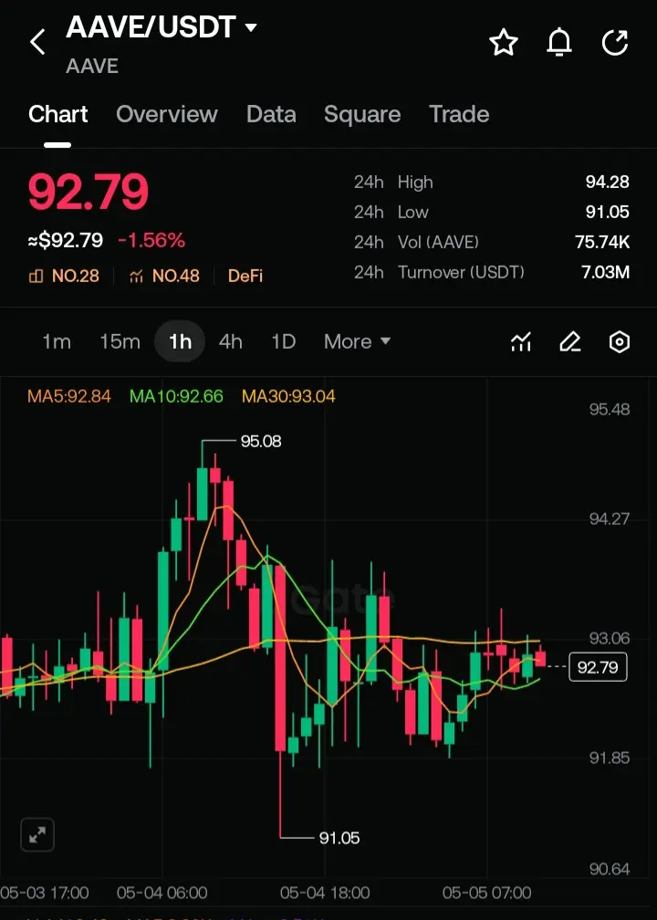Tap the MA5:92.84 indicator label

click(69, 397)
